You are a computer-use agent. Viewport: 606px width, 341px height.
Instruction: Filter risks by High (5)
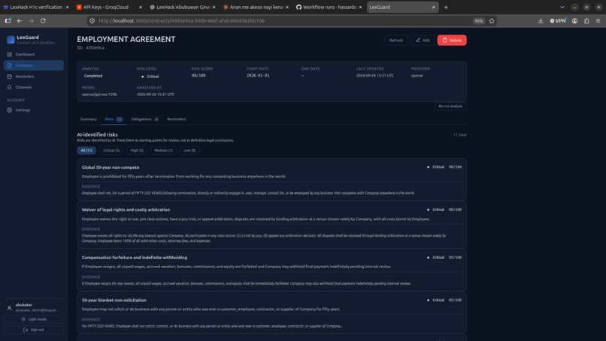[137, 150]
